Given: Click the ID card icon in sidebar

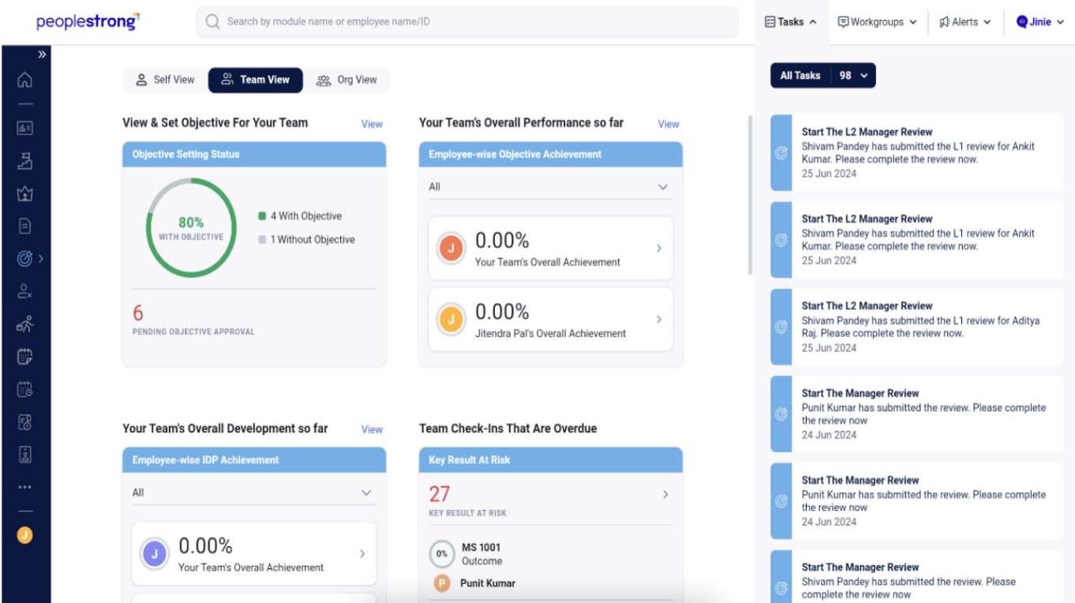Looking at the screenshot, I should tap(24, 127).
